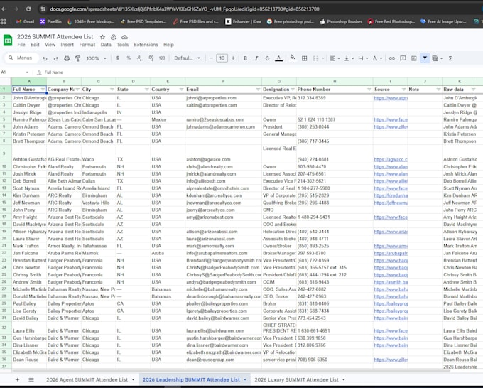
Task: Open the filter menu on Phone Number header
Action: tap(369, 90)
